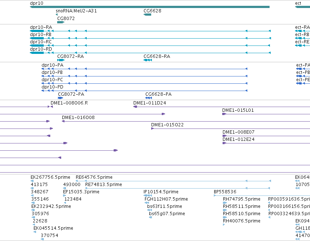Click the EP15035.3prime label

tap(81, 192)
